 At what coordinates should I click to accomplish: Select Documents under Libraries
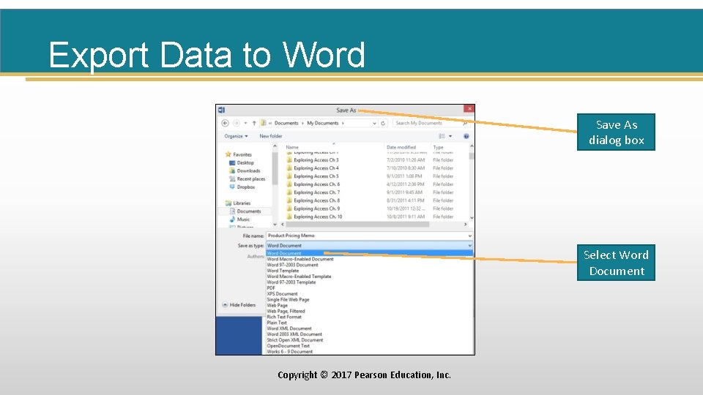(245, 211)
